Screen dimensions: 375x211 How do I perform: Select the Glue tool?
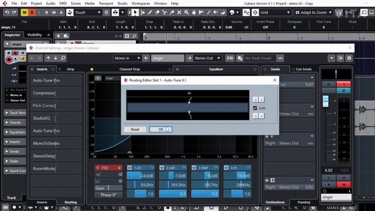(172, 12)
